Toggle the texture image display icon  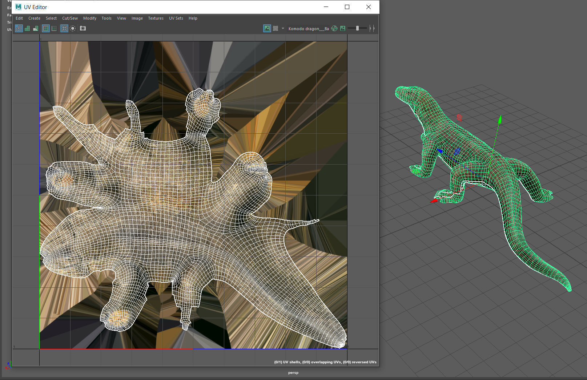tap(267, 28)
